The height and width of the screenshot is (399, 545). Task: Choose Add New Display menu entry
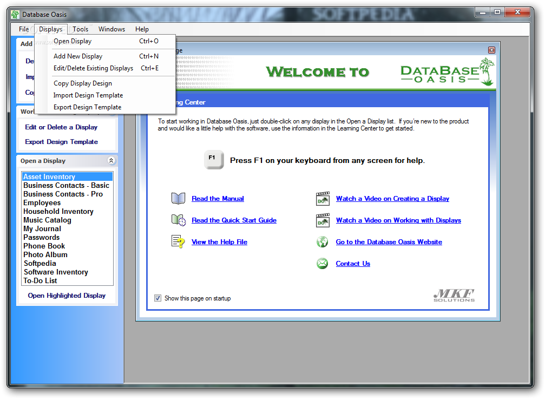(105, 56)
